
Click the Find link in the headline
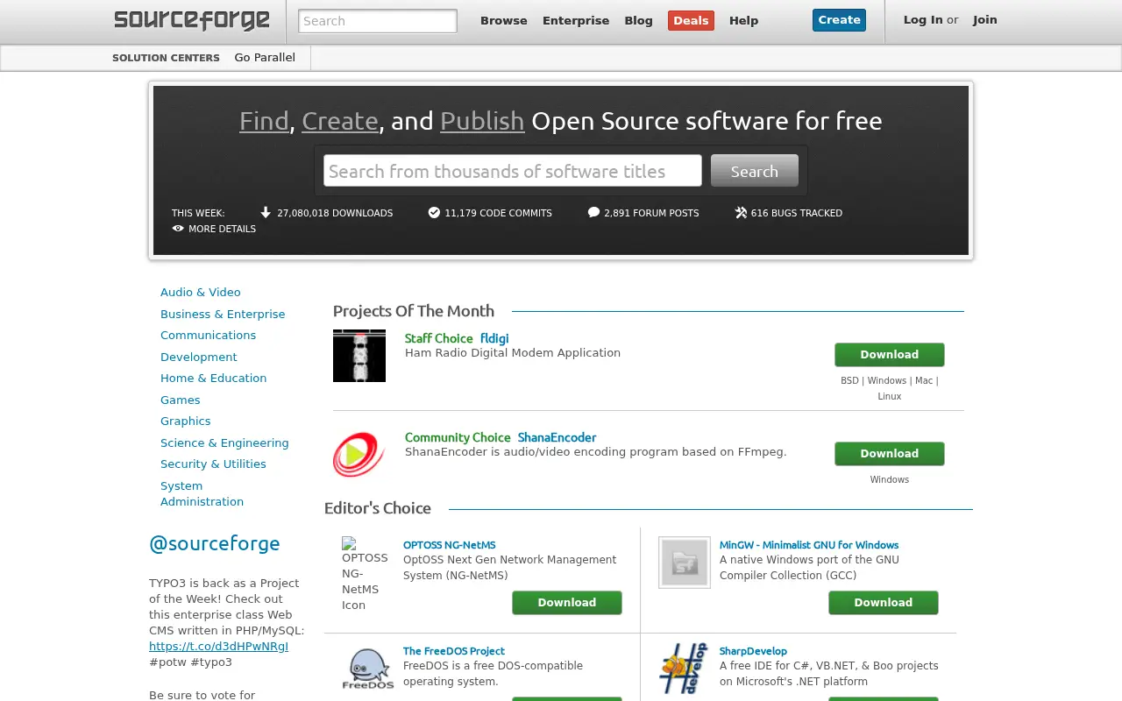coord(264,121)
